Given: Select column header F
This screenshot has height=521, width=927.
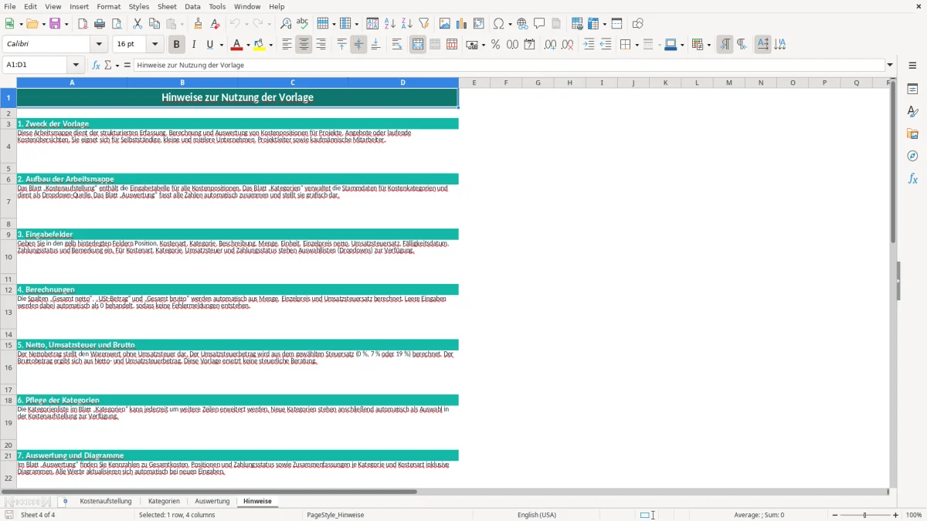Looking at the screenshot, I should point(506,83).
